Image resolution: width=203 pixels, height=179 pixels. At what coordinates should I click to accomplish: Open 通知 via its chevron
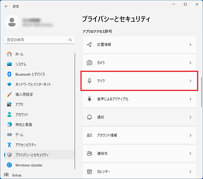tap(190, 117)
